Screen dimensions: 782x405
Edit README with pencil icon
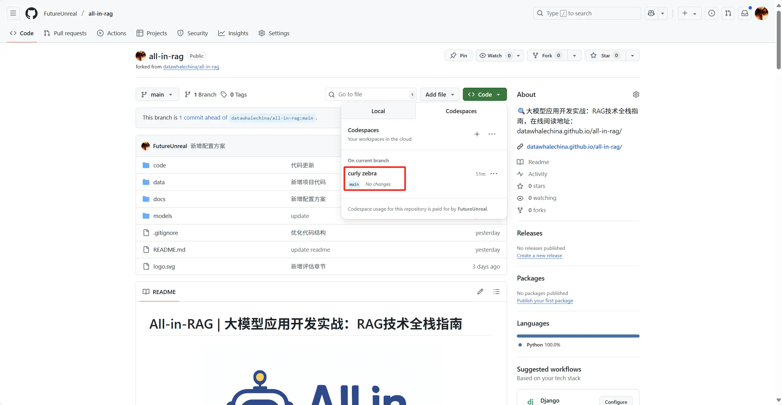click(x=480, y=292)
